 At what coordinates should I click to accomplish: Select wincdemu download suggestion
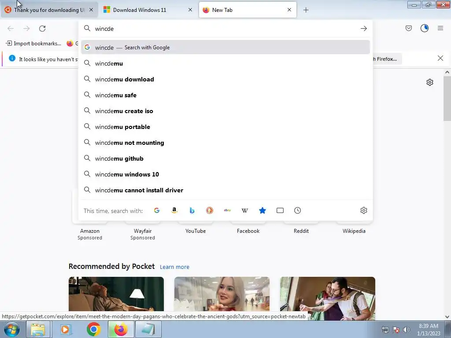225,79
